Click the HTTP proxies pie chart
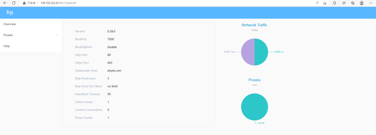This screenshot has height=135, width=376. (254, 107)
